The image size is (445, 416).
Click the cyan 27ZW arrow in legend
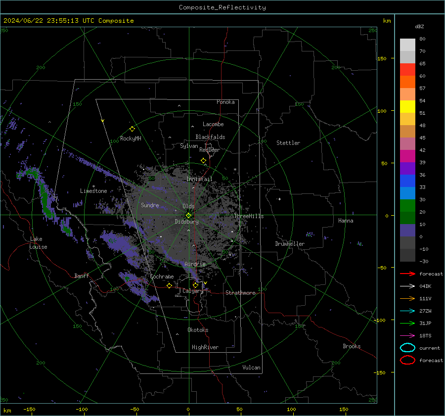click(x=407, y=311)
